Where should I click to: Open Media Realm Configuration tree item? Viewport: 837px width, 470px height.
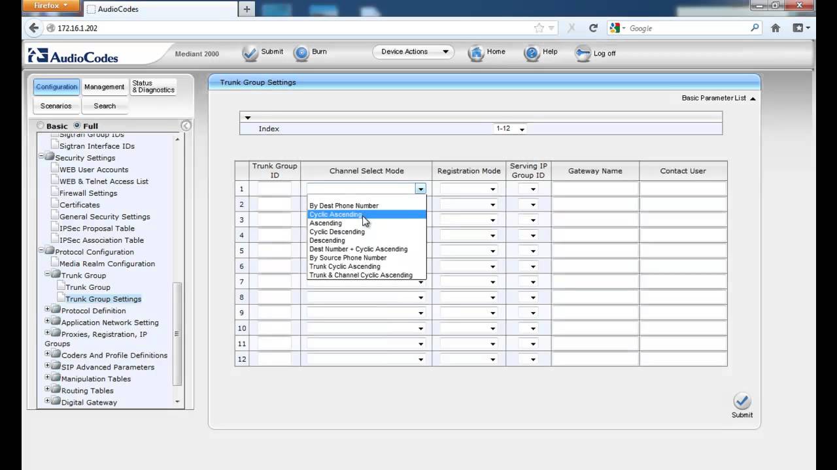tap(107, 264)
